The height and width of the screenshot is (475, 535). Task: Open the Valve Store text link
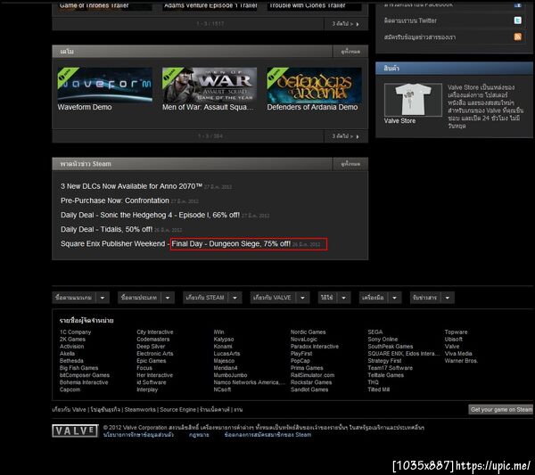click(x=399, y=120)
